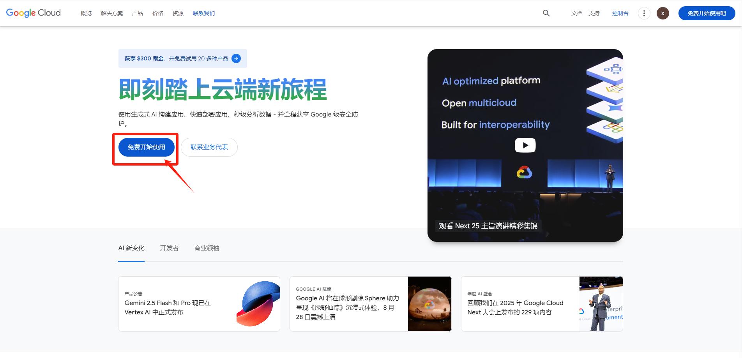
Task: Click the 联系业务代表 button
Action: click(x=209, y=147)
